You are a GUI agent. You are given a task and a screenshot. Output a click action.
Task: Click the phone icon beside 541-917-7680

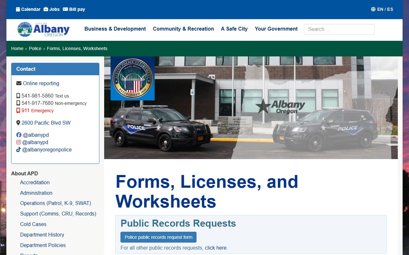pos(18,103)
